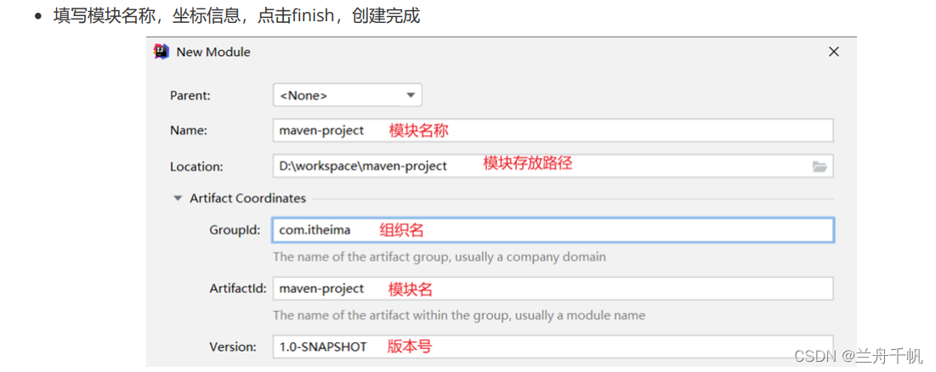Click the Parent: label

(x=190, y=95)
